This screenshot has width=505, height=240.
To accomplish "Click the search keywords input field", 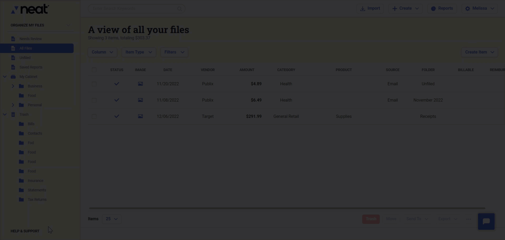I will pyautogui.click(x=137, y=9).
